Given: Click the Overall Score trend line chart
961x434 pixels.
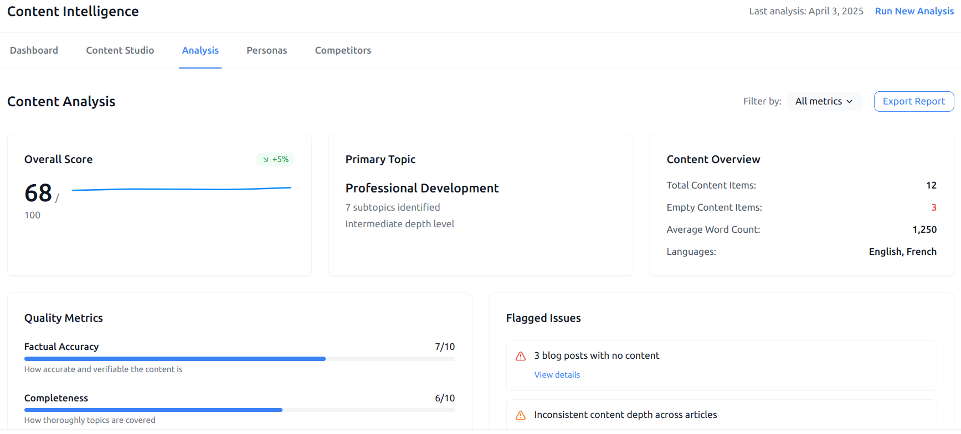Looking at the screenshot, I should pos(182,189).
